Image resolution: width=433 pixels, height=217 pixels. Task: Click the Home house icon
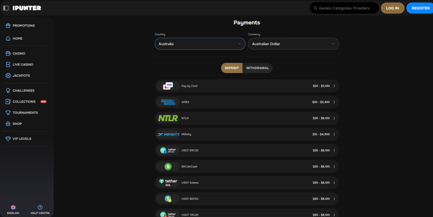point(8,38)
